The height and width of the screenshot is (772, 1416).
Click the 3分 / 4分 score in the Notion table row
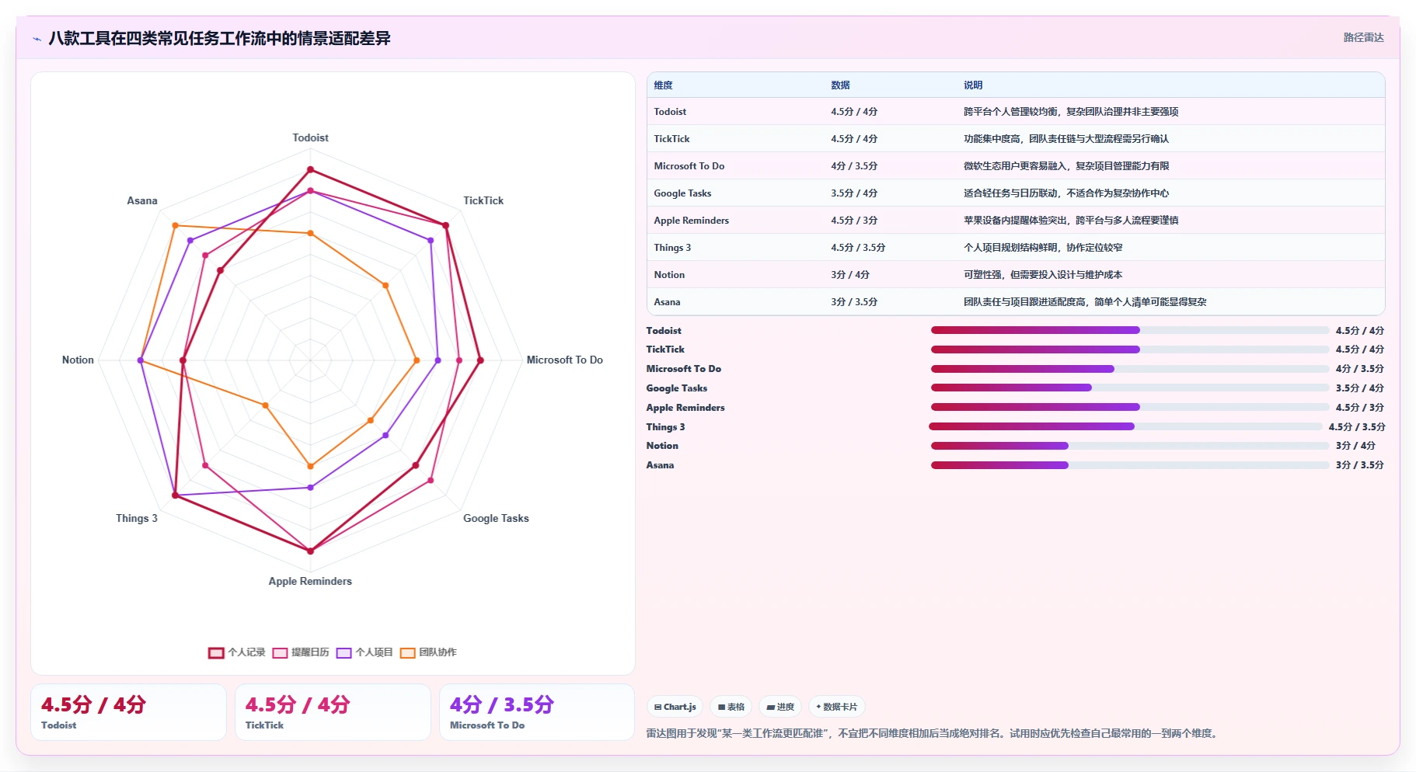tap(850, 275)
